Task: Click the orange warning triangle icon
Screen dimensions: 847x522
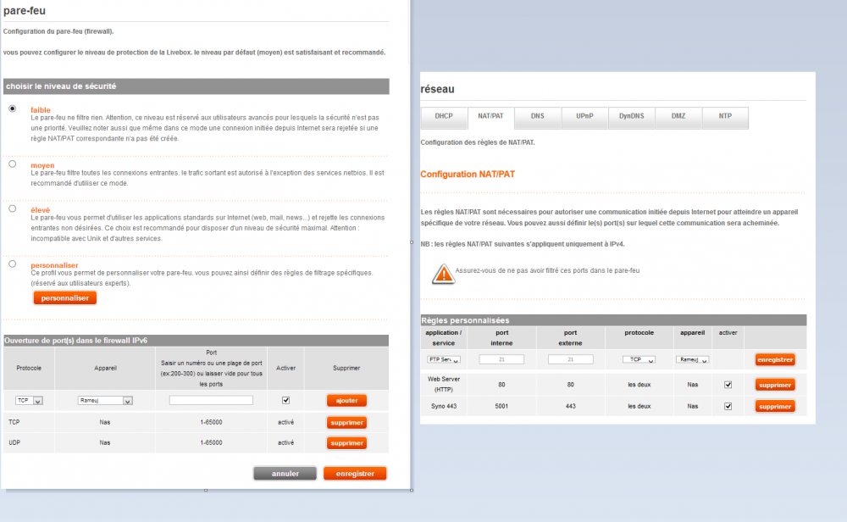Action: click(x=443, y=274)
